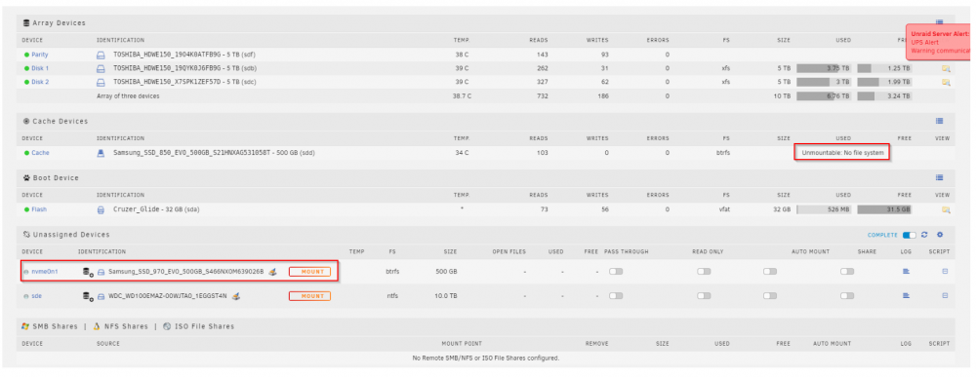Click disk icon beside Disk 2 identification

coord(101,82)
